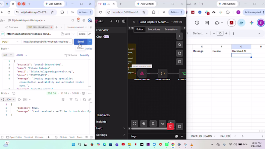Image resolution: width=265 pixels, height=149 pixels.
Task: Open version history in Google Sheets
Action: click(197, 23)
